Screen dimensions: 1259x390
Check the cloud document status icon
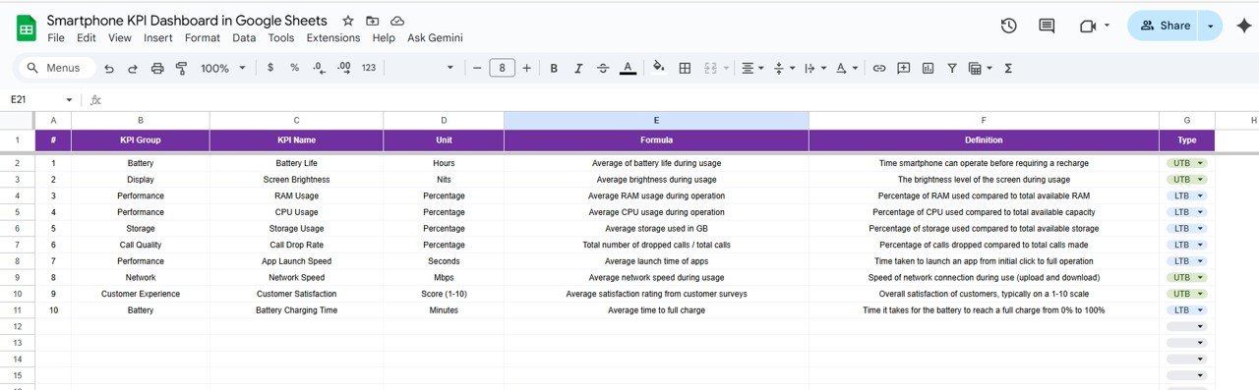click(397, 21)
